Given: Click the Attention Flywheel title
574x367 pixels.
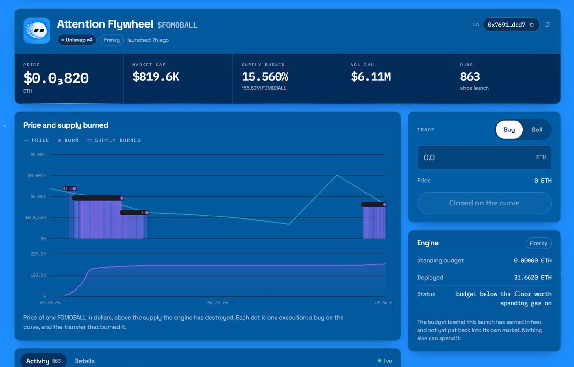Looking at the screenshot, I should point(105,24).
